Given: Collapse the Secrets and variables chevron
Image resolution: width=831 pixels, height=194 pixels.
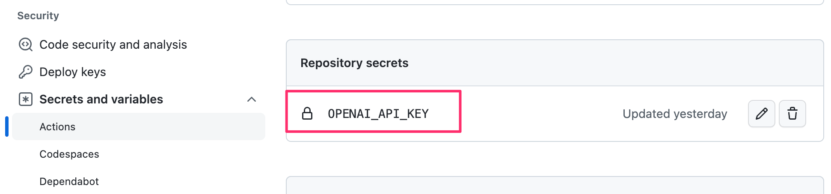Looking at the screenshot, I should pyautogui.click(x=252, y=99).
